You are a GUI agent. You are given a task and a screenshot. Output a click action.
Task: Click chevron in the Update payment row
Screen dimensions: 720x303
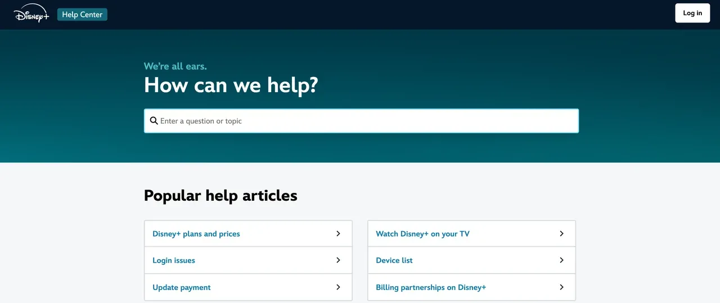[x=338, y=287]
